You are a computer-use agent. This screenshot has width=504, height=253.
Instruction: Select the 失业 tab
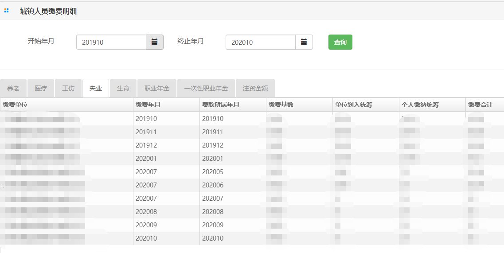pos(96,88)
